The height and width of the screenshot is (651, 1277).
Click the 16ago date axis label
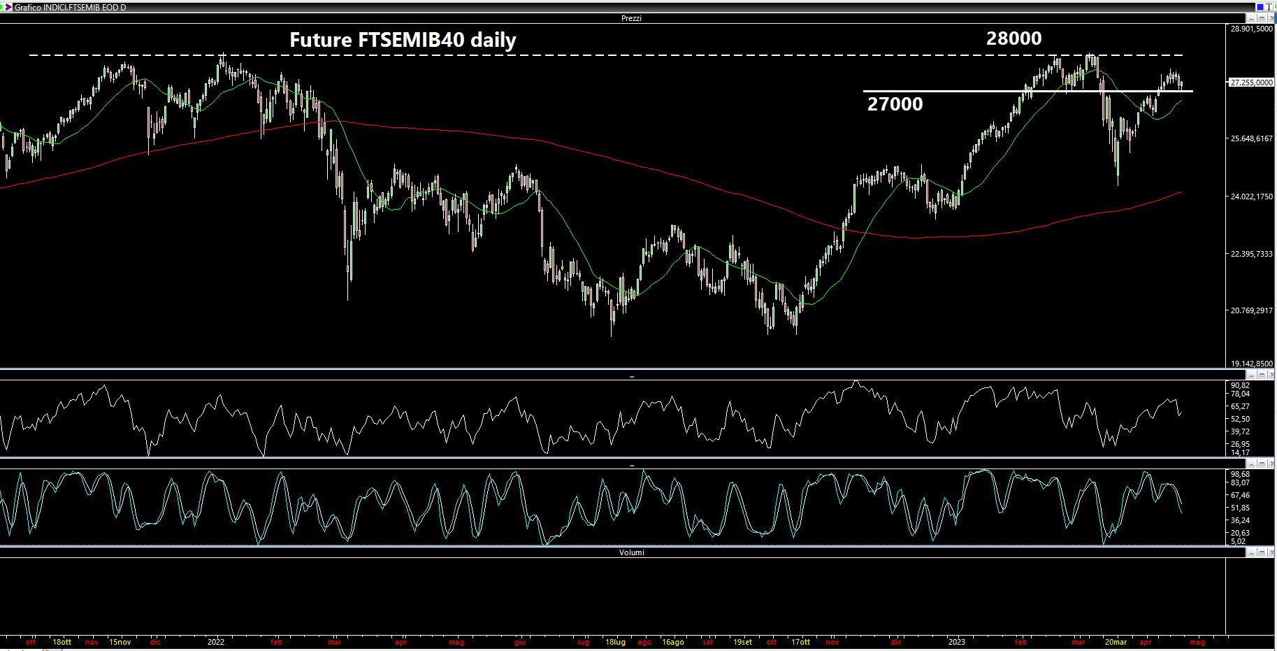[672, 641]
